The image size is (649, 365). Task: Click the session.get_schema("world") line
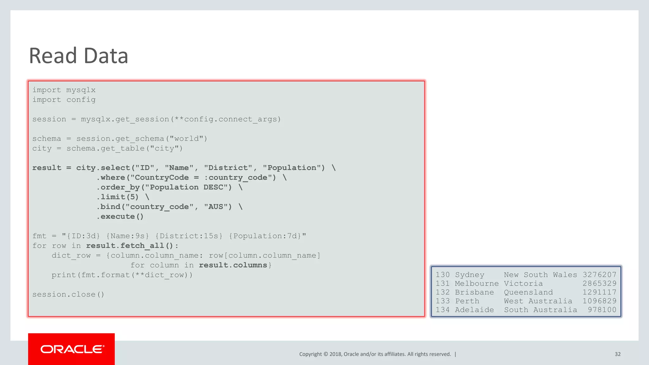click(120, 139)
